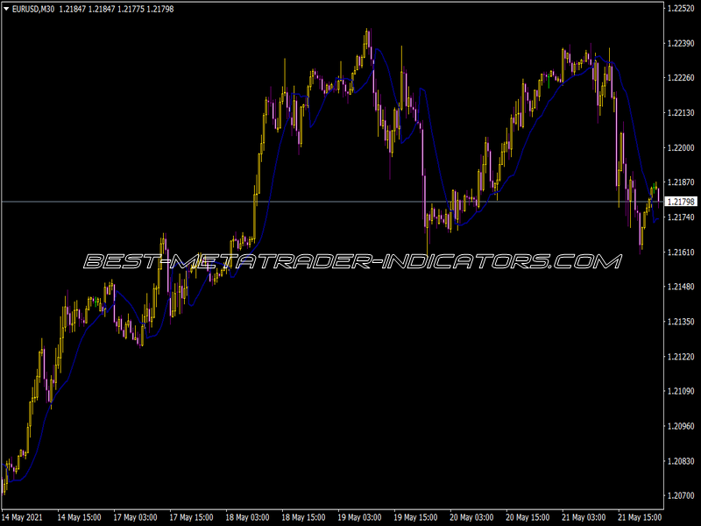Click the 1.21350 price scale label
Screen dimensions: 701x526
[681, 322]
